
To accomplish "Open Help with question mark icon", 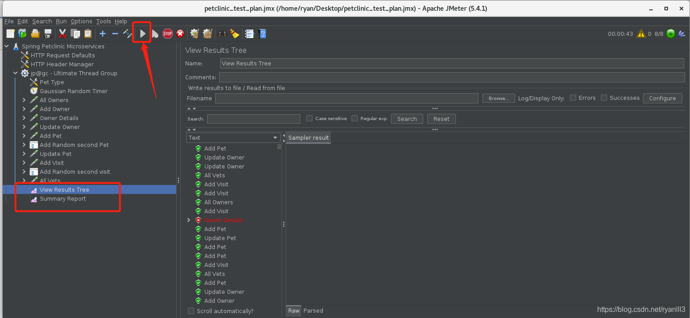I will click(262, 34).
